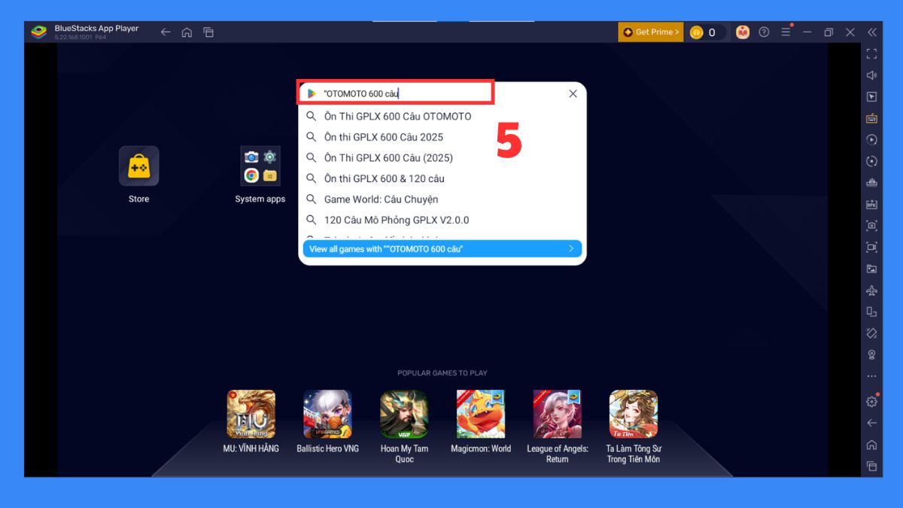
Task: Take a screenshot with the camera icon
Action: pyautogui.click(x=871, y=226)
